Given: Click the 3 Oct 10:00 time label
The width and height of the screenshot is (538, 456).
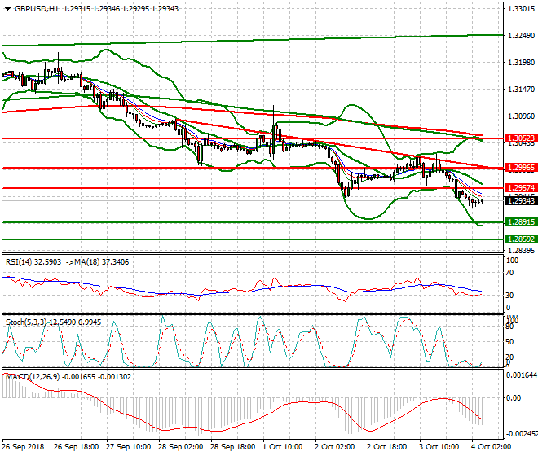Looking at the screenshot, I should 439,447.
